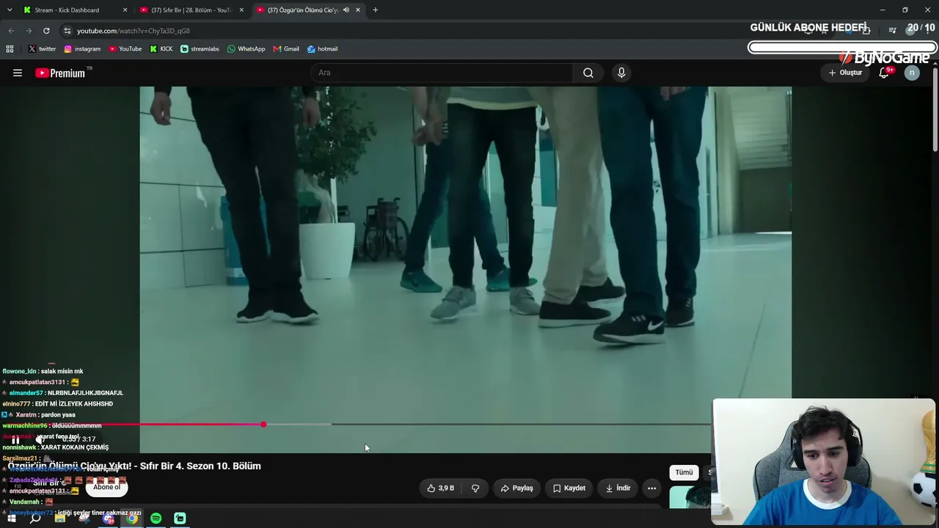
Task: Open the Chrome apps grid shortcut
Action: pyautogui.click(x=10, y=49)
